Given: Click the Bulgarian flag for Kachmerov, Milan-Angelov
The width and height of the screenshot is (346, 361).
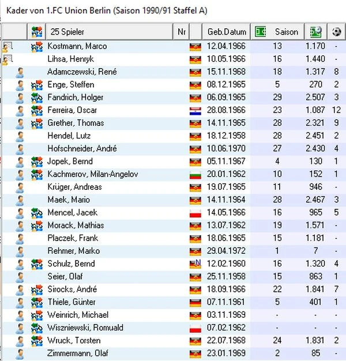Looking at the screenshot, I should click(195, 175).
